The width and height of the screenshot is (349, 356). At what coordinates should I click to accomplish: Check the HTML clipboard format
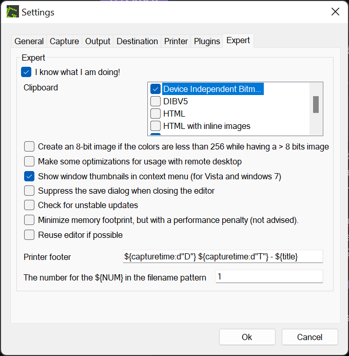(x=156, y=114)
